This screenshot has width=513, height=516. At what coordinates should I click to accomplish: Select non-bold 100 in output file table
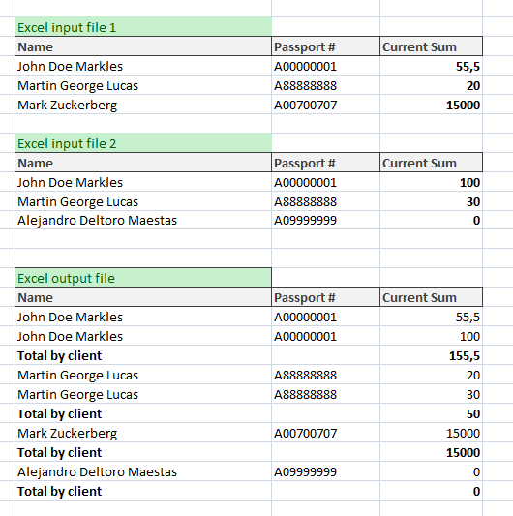coord(432,336)
